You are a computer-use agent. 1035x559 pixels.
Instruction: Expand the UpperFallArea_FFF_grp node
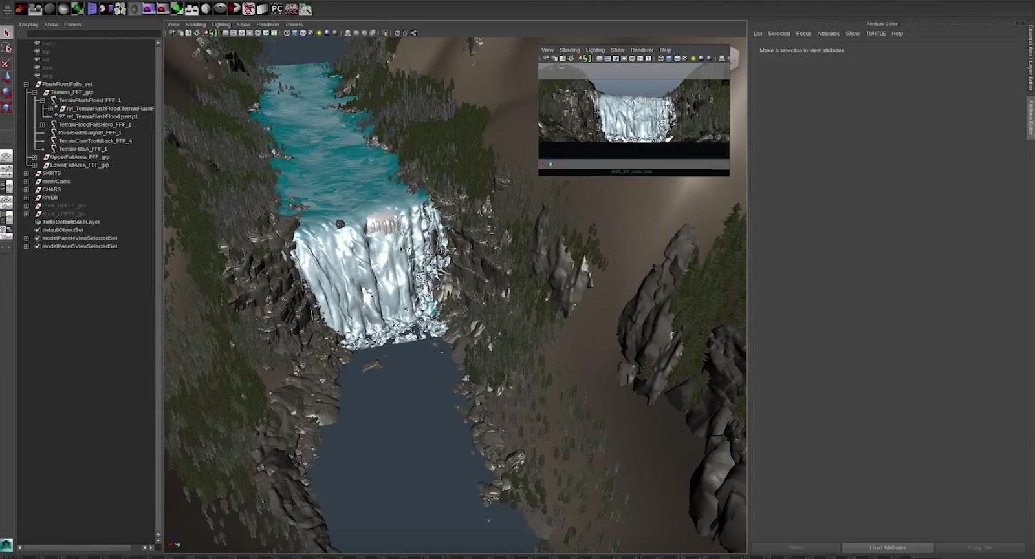pos(34,157)
